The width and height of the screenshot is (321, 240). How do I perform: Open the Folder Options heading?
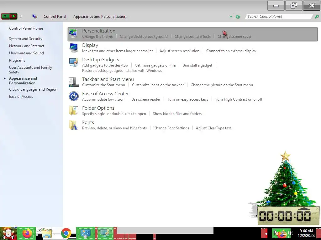tap(98, 108)
